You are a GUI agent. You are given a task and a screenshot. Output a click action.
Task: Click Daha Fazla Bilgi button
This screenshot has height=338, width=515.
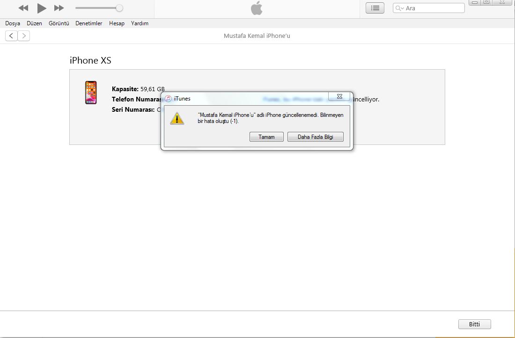[315, 137]
